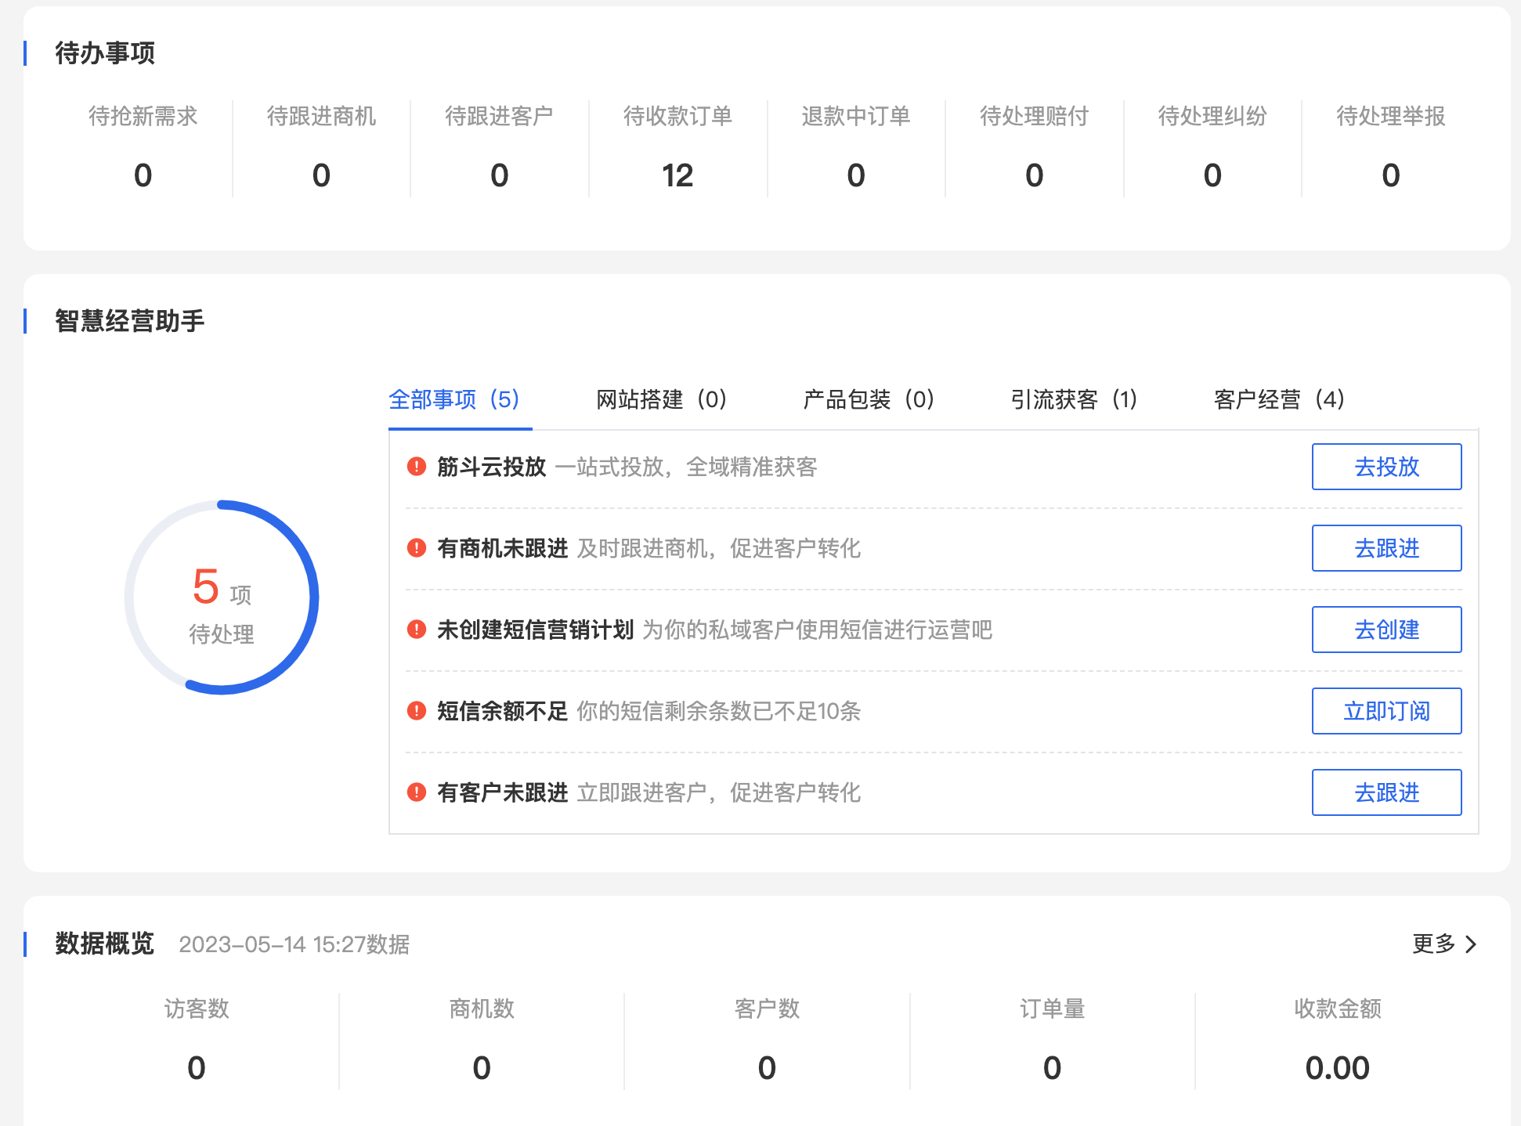The width and height of the screenshot is (1521, 1126).
Task: Click the 访客数 metric
Action: click(x=197, y=1040)
